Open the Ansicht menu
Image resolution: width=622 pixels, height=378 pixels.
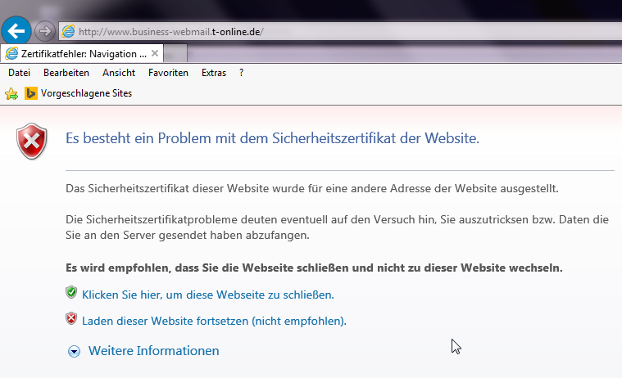coord(119,73)
